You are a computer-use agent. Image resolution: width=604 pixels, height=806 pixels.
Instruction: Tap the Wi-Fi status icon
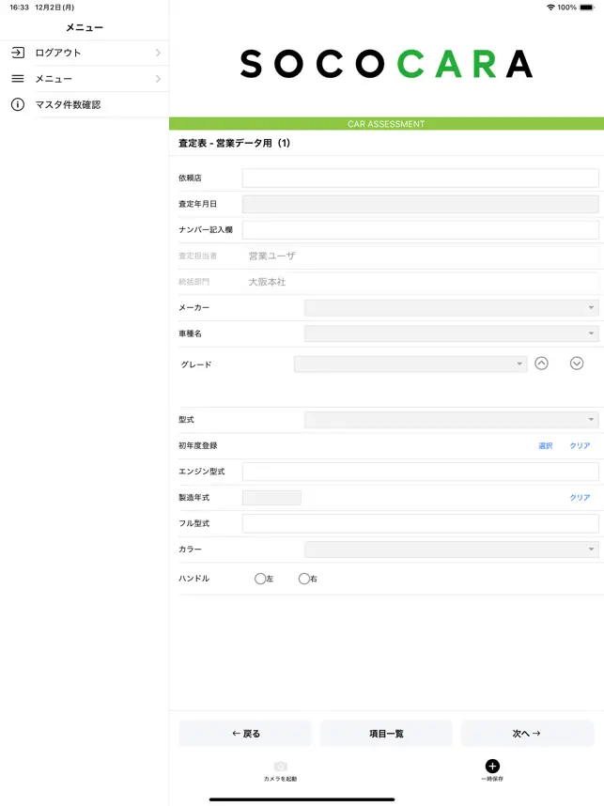550,8
